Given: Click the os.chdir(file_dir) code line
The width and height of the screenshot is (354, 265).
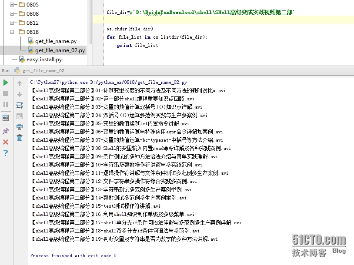Looking at the screenshot, I should (130, 29).
